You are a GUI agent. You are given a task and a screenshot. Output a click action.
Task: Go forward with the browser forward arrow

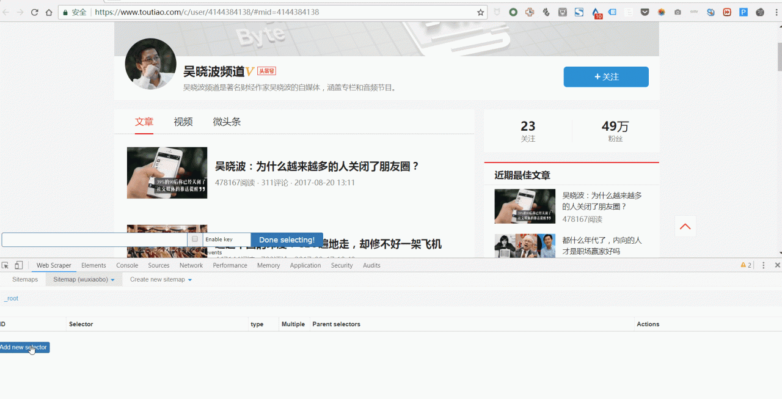click(x=20, y=12)
